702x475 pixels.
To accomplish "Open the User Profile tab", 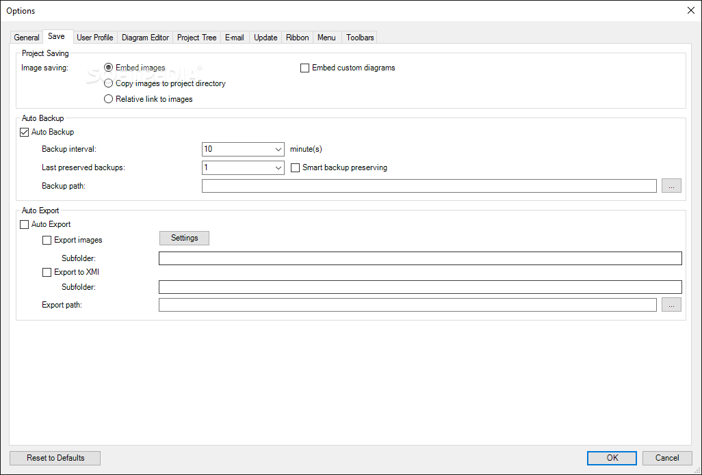I will [x=95, y=38].
